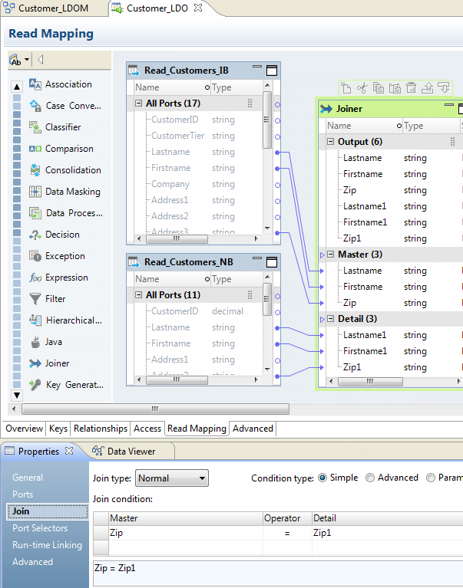Select the Simple condition type

322,478
